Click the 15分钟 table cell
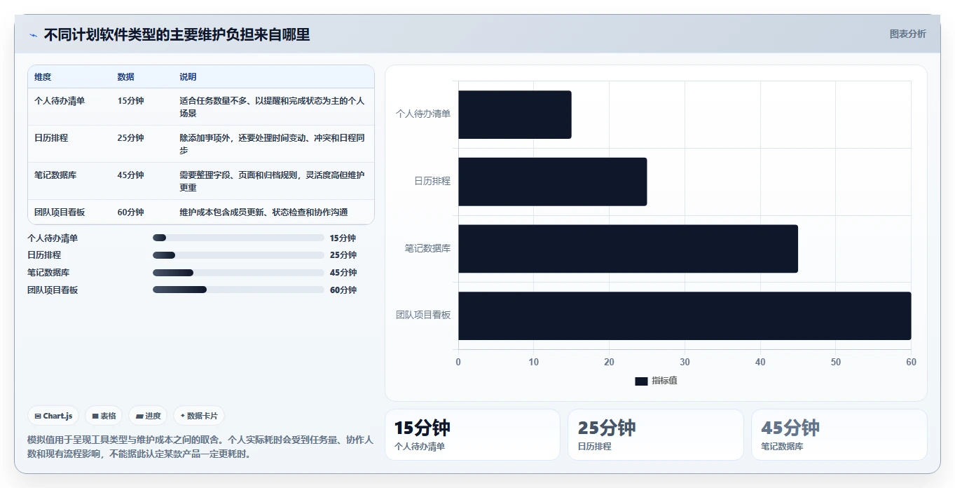Image resolution: width=955 pixels, height=488 pixels. tap(130, 101)
